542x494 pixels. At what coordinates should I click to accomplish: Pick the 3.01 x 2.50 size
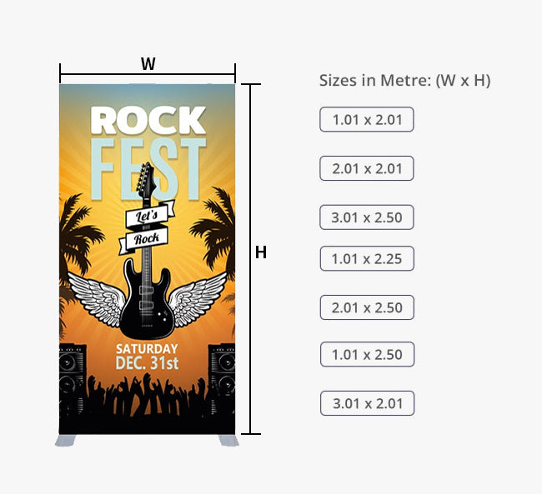pyautogui.click(x=367, y=218)
